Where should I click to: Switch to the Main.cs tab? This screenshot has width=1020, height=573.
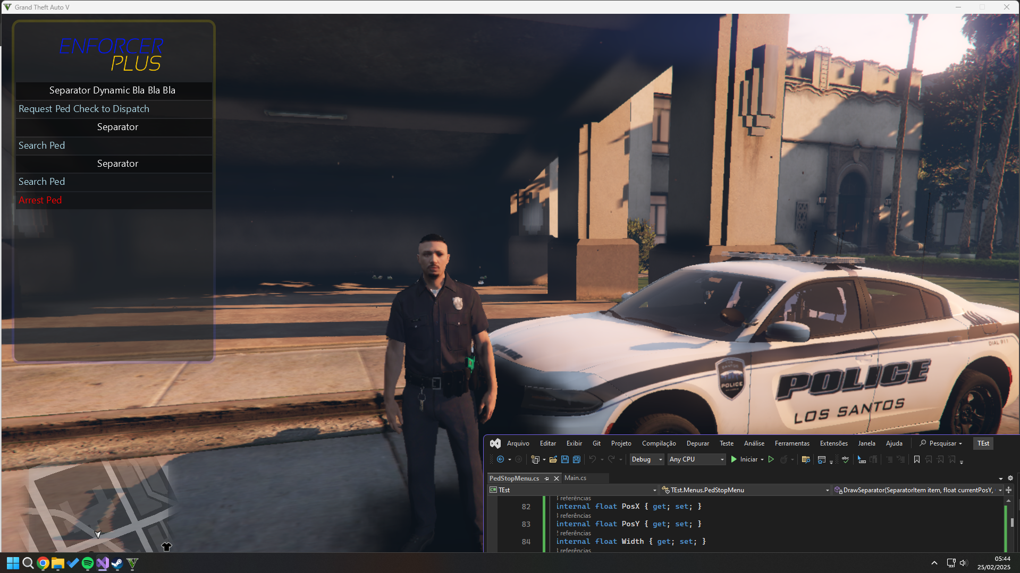click(x=575, y=478)
